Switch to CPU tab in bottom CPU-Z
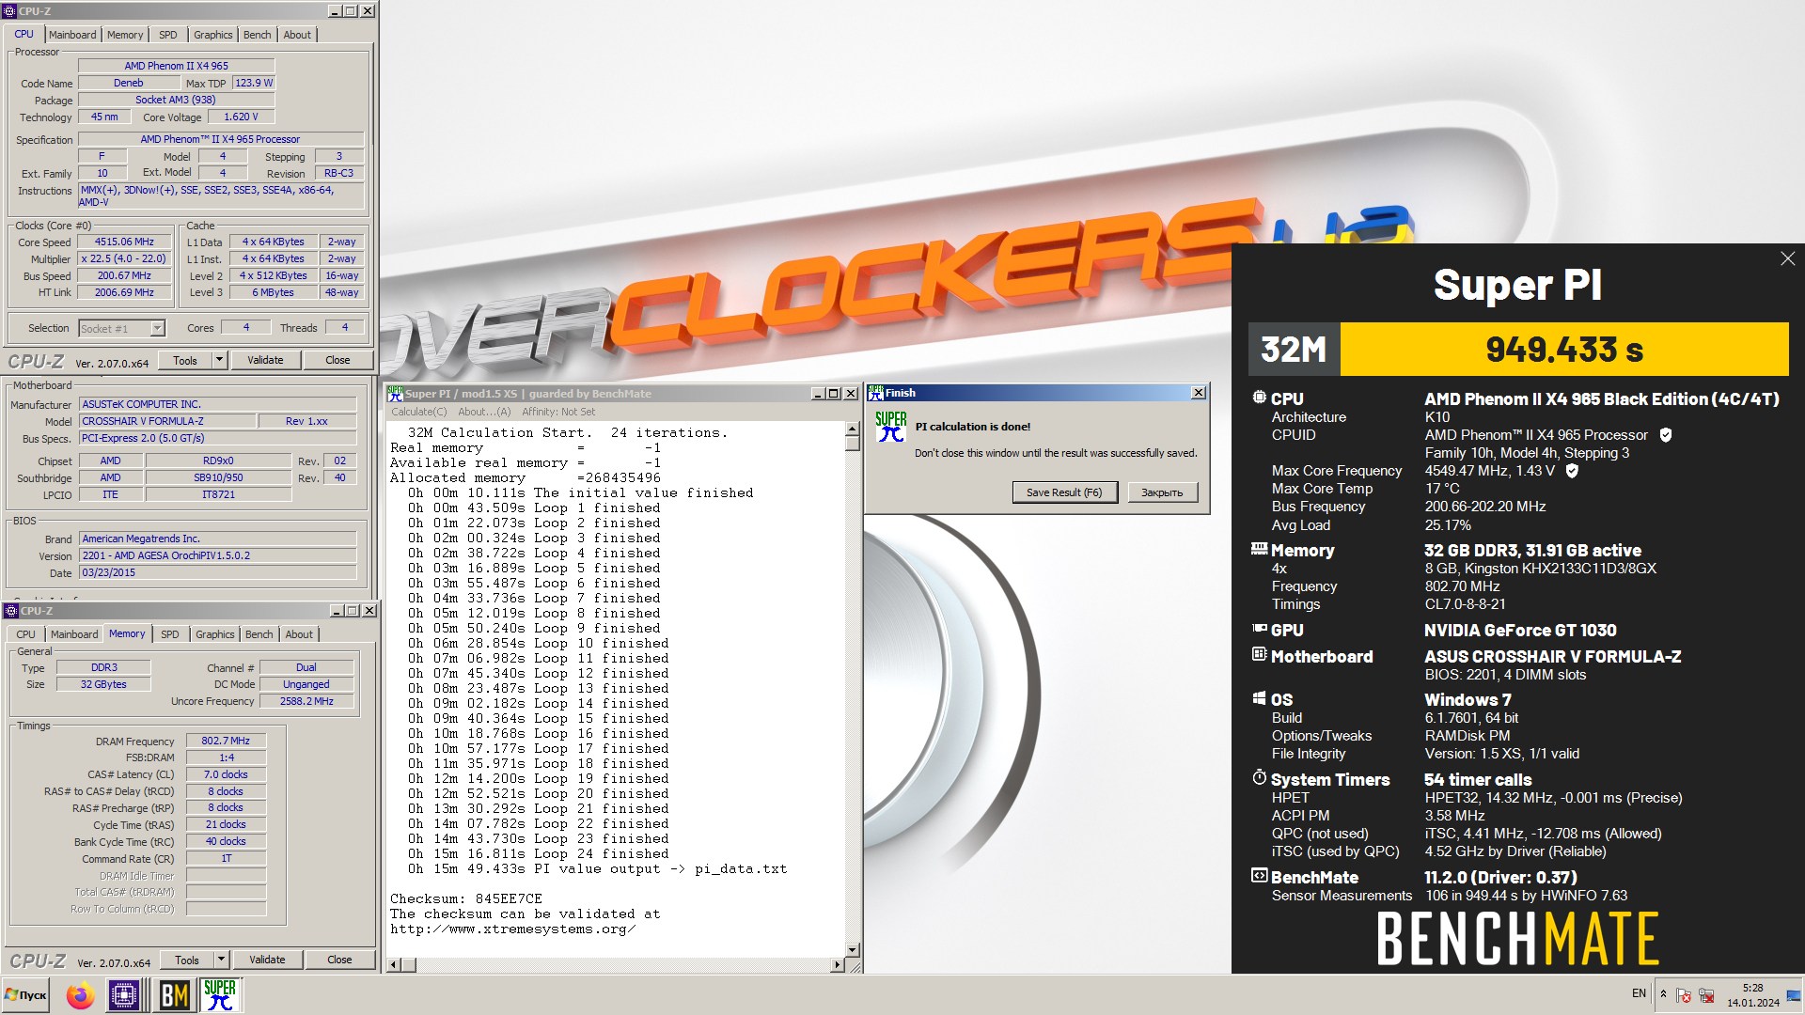1805x1015 pixels. point(25,634)
